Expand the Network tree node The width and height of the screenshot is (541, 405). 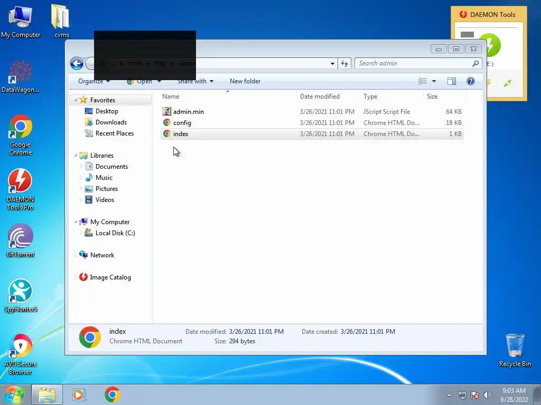tap(76, 255)
